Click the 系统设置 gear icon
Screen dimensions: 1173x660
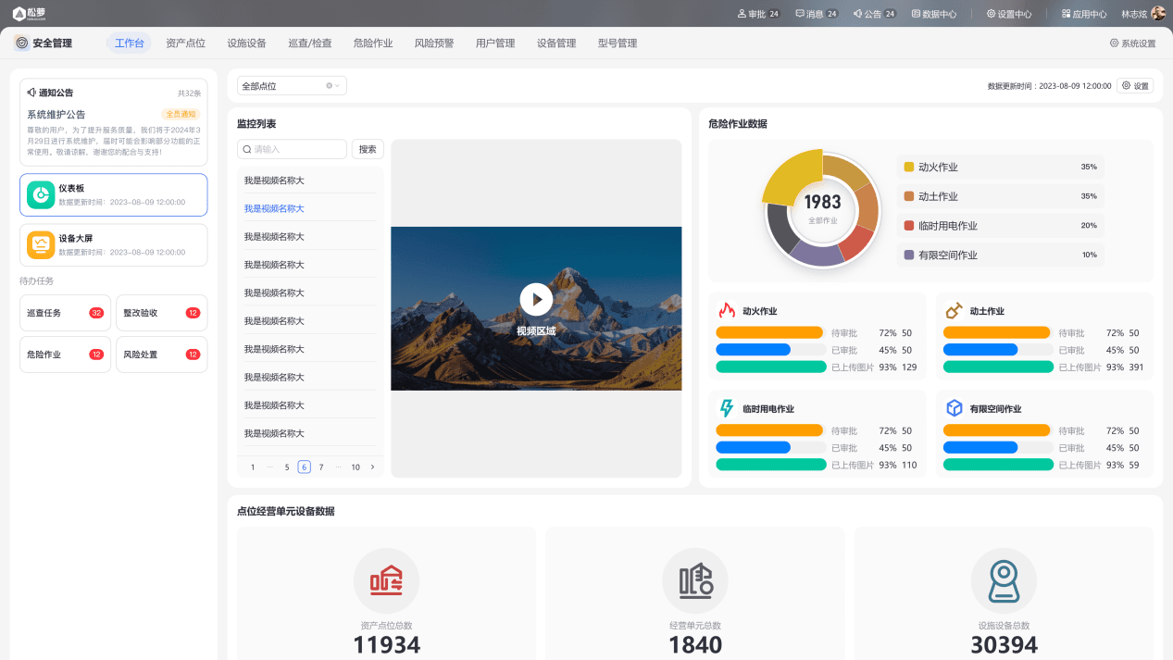point(1114,44)
